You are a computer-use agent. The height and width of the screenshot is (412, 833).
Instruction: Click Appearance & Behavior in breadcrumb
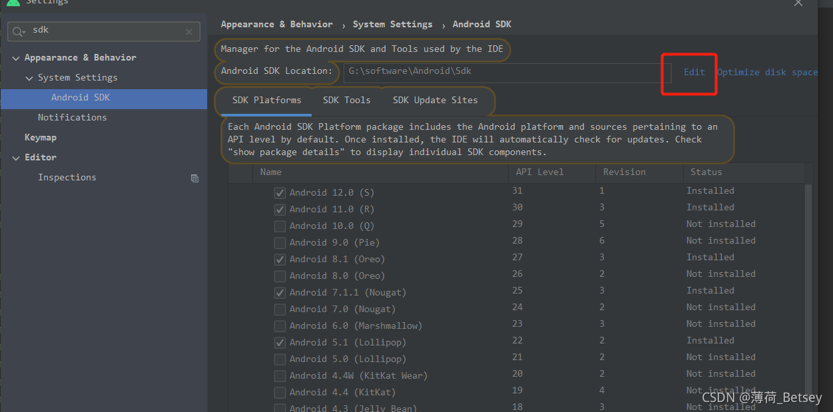pos(276,24)
